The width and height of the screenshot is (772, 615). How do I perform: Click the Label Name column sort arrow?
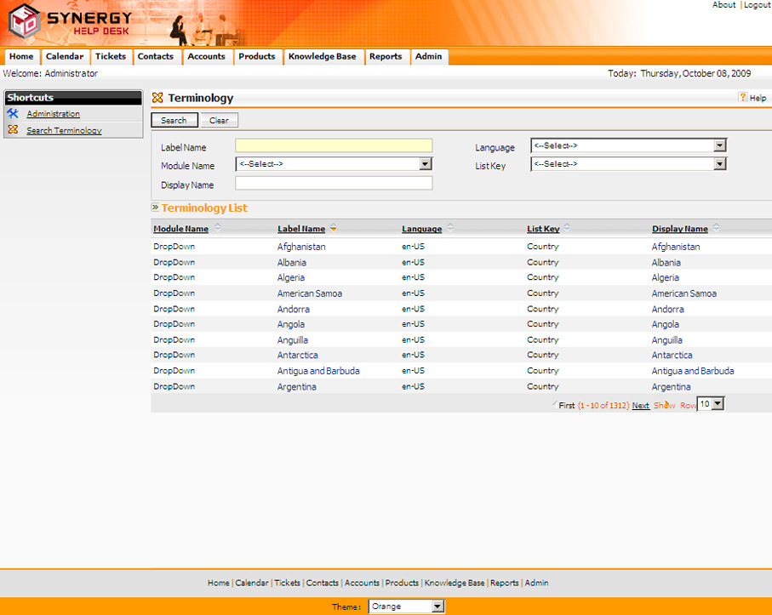click(x=334, y=228)
